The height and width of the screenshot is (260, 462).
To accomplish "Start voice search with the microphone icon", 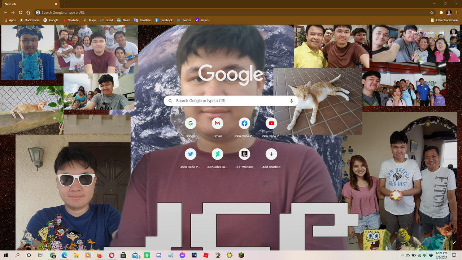I will 291,101.
